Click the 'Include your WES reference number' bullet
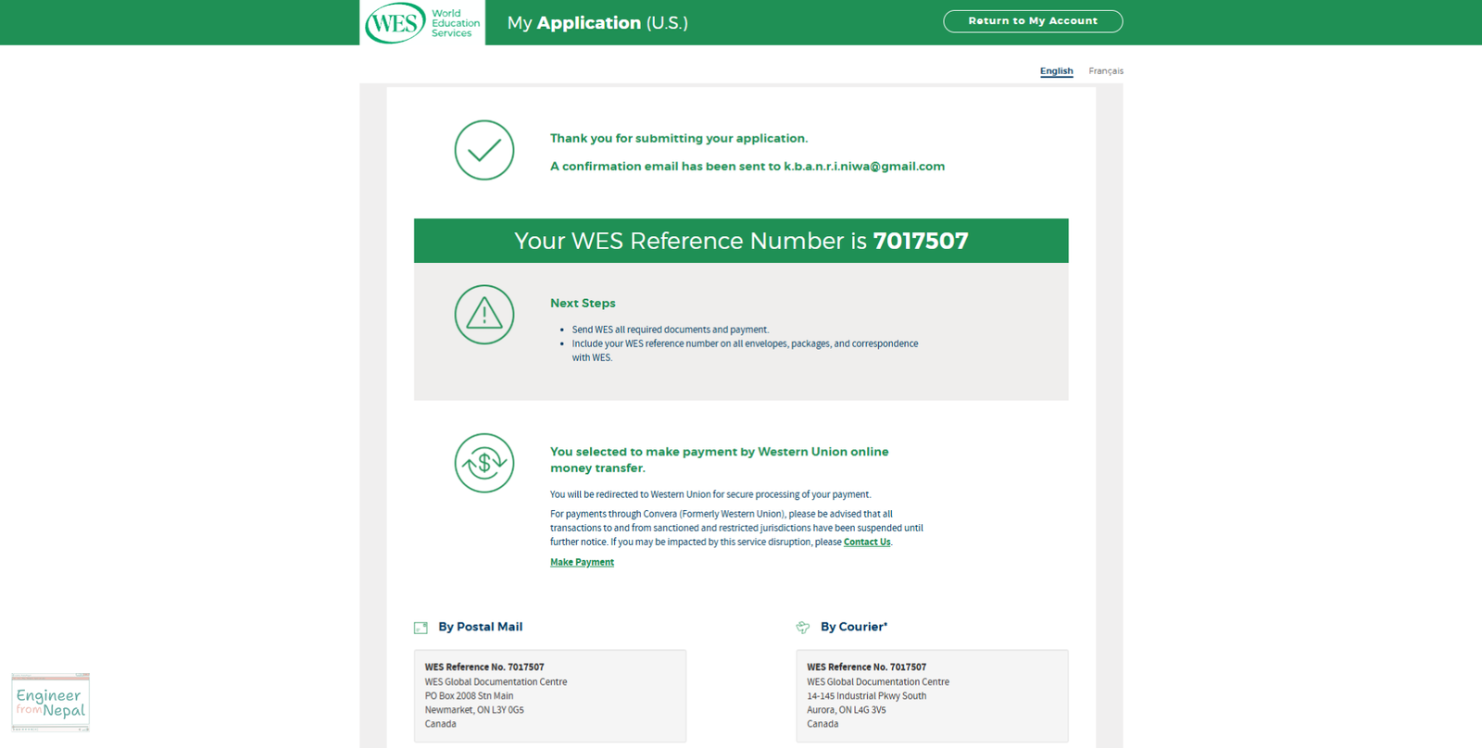The image size is (1482, 748). 745,350
